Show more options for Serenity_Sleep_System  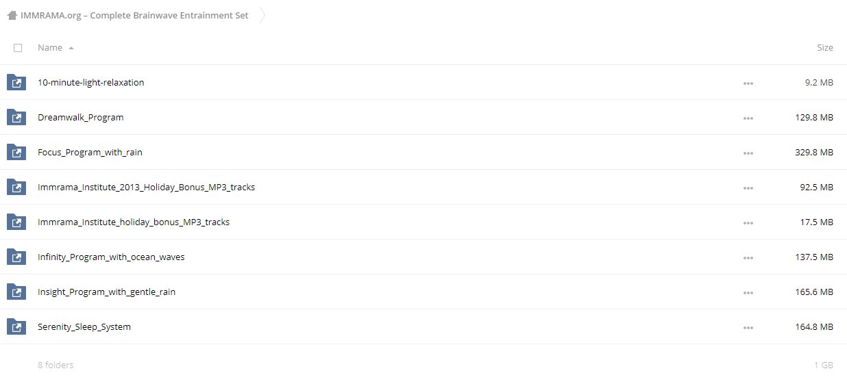pyautogui.click(x=748, y=328)
